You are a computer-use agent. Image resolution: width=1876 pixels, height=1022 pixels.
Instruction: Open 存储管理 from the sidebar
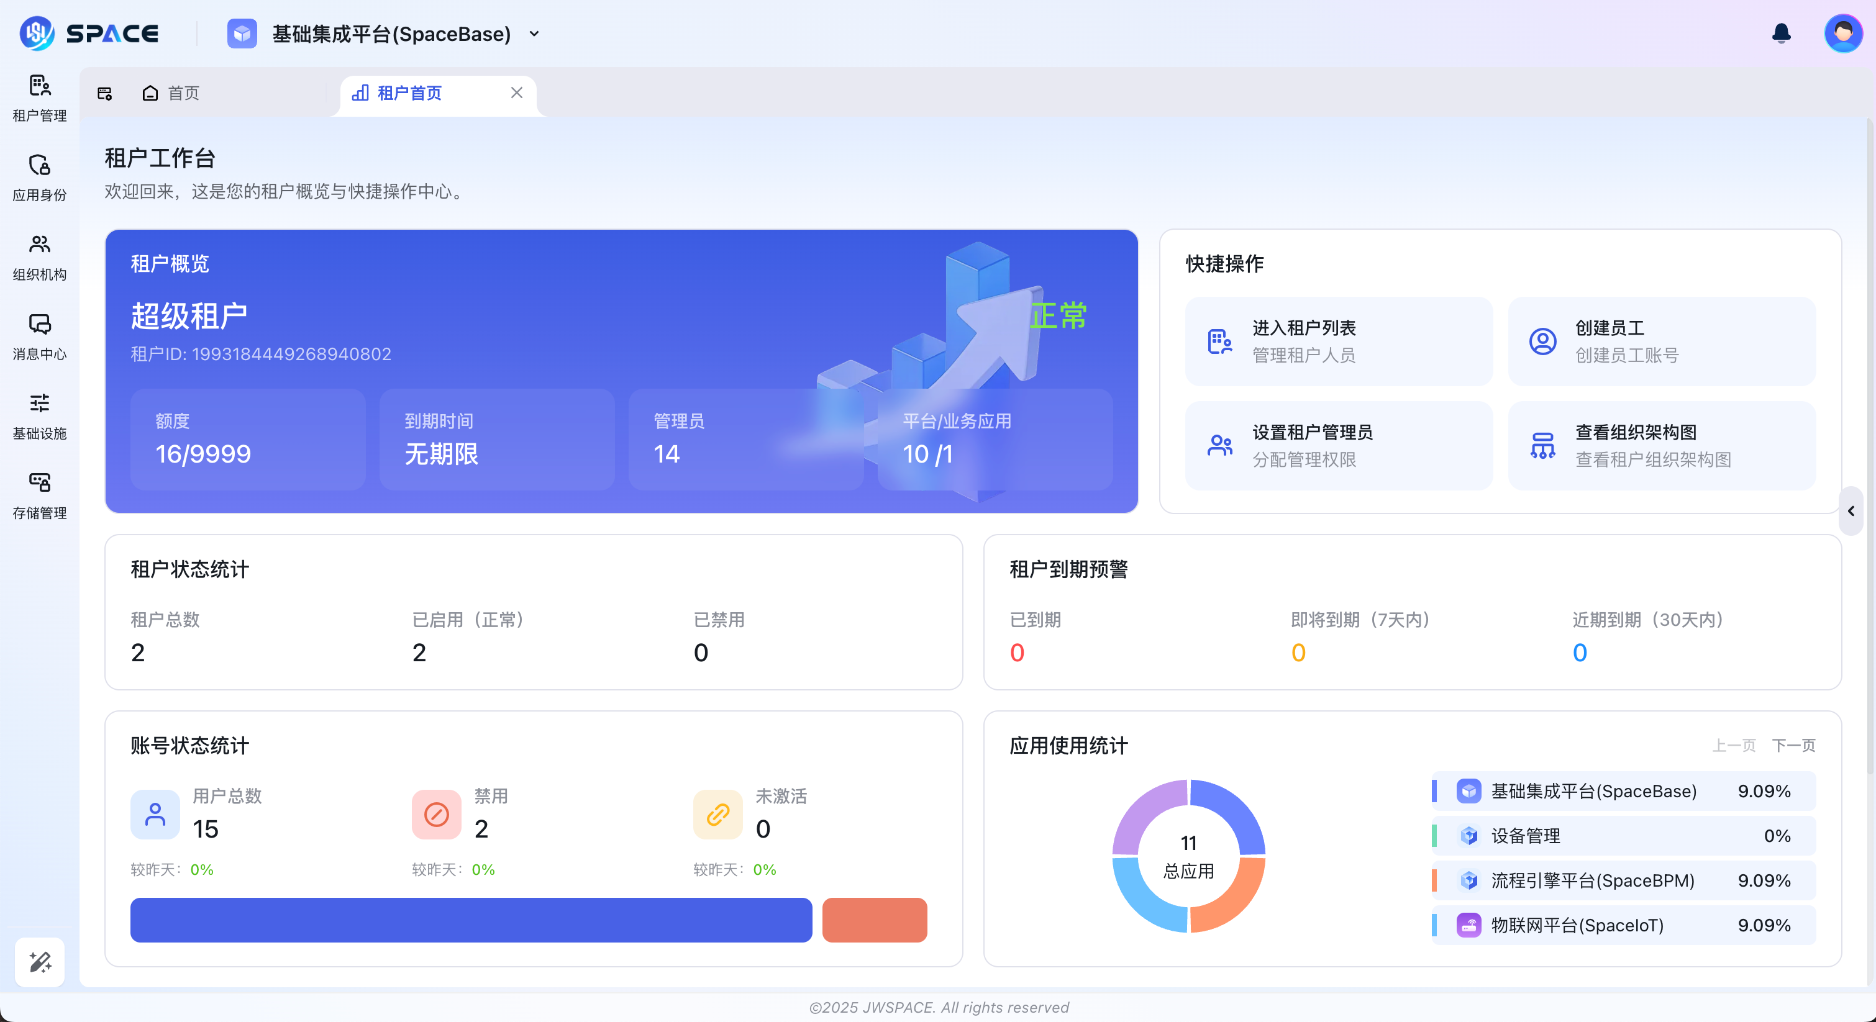coord(39,494)
